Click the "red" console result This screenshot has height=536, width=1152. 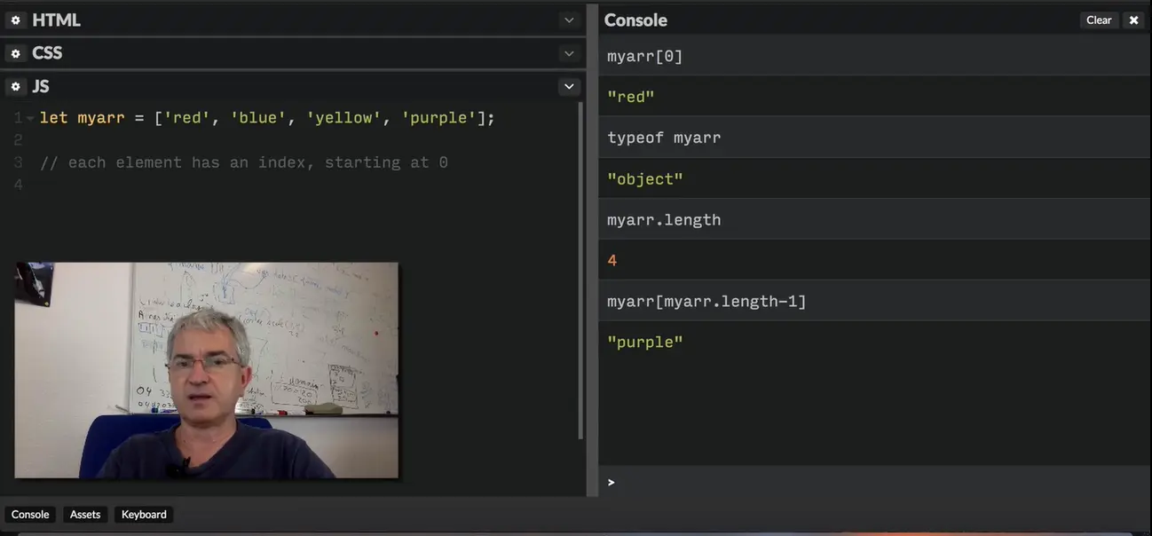point(630,97)
